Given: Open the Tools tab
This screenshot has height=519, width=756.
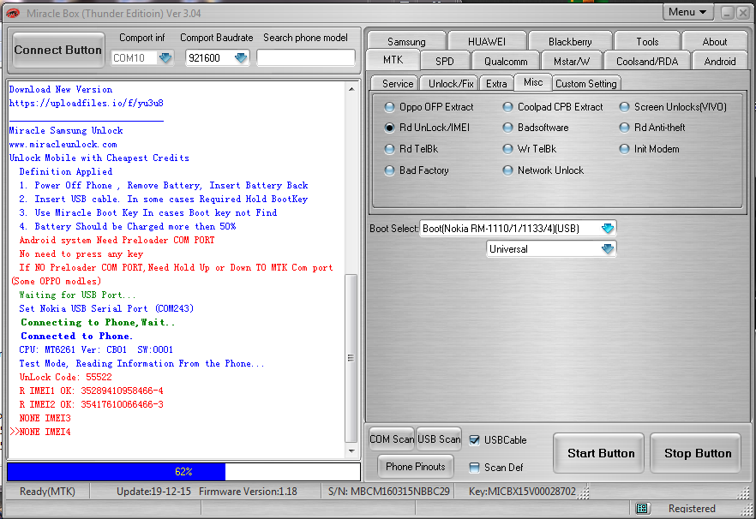Looking at the screenshot, I should click(x=647, y=41).
